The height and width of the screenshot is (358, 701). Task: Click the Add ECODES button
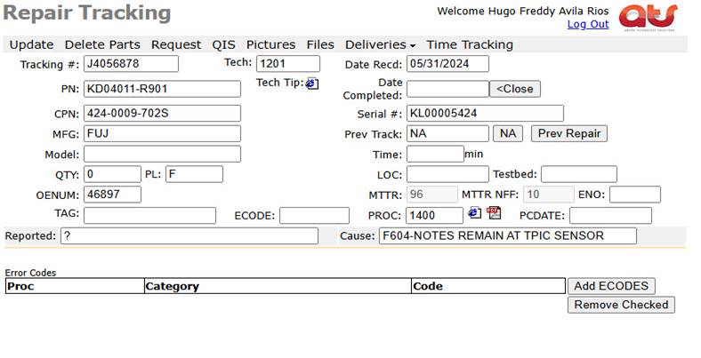[611, 286]
